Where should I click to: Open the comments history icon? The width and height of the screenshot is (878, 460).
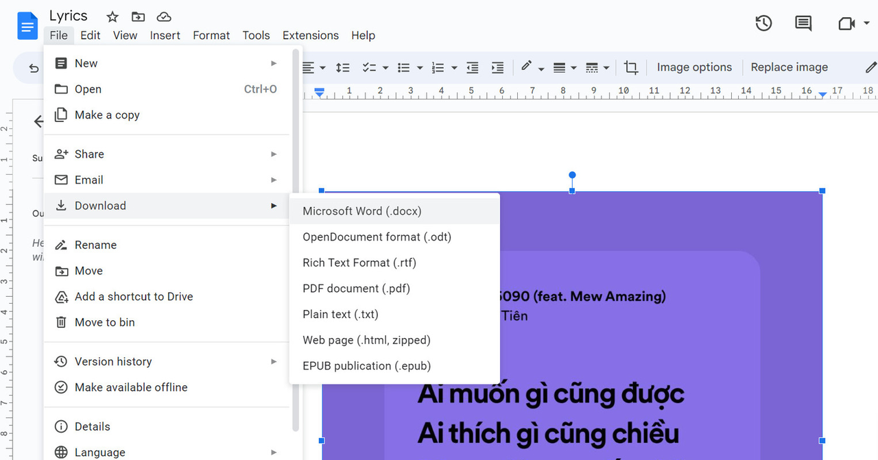(803, 23)
